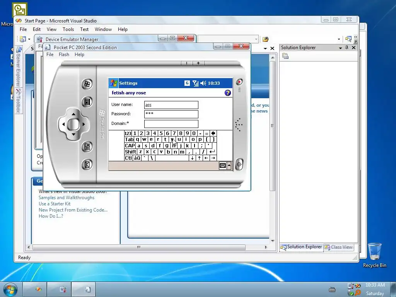Open the Recycle Bin desktop icon
This screenshot has width=396, height=297.
374,255
